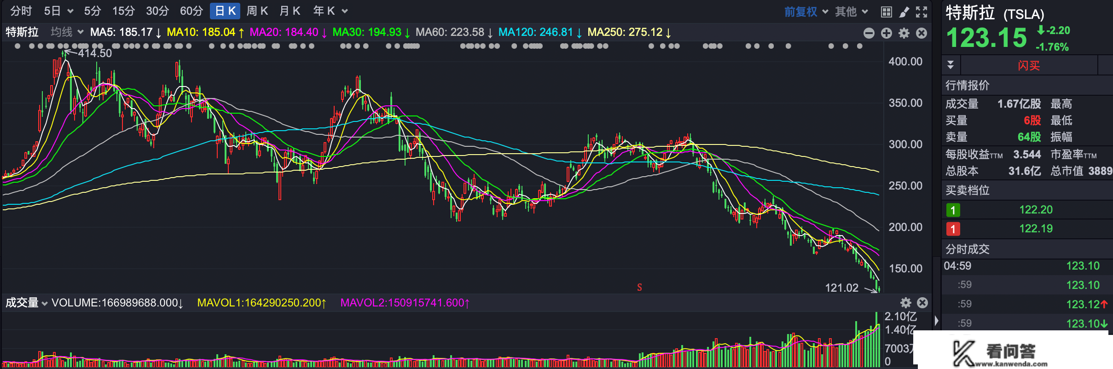This screenshot has width=1113, height=369.
Task: Click the green MA30: 194.93 value
Action: click(x=371, y=32)
